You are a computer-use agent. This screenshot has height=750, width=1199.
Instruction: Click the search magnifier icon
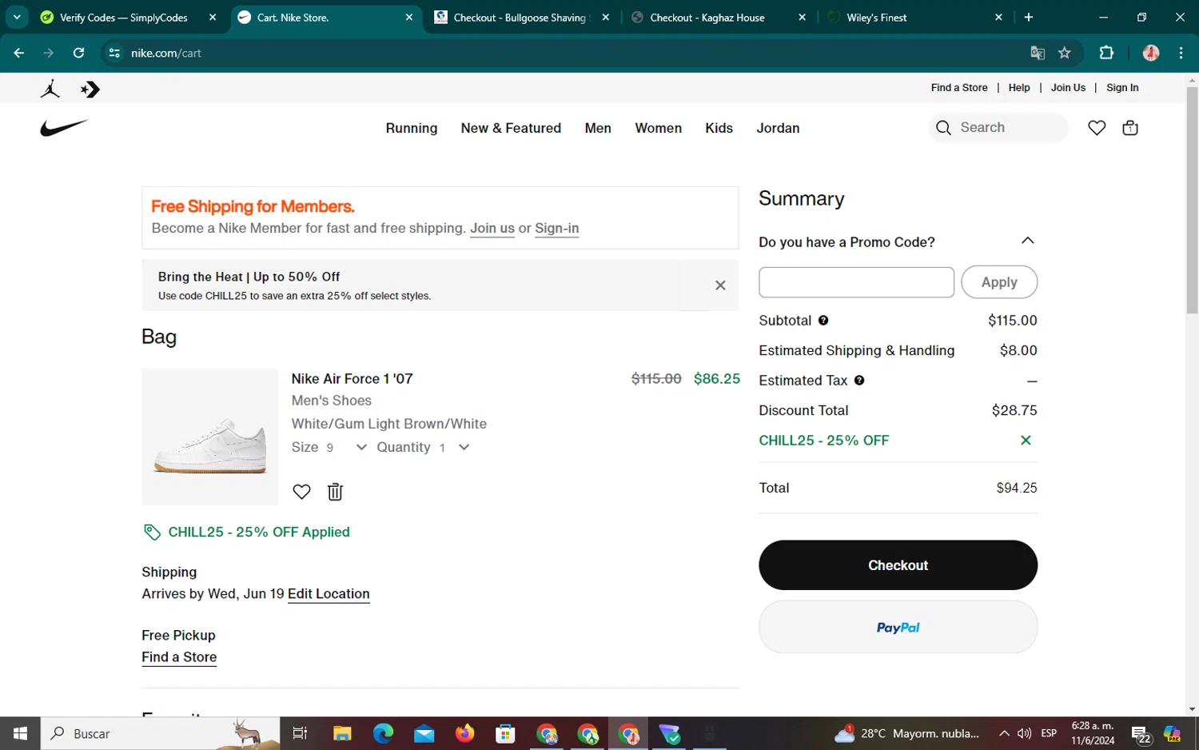[943, 128]
